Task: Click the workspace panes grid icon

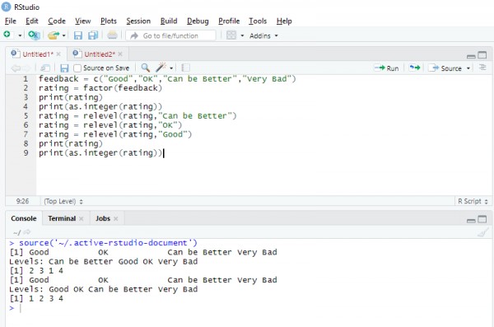Action: [231, 35]
